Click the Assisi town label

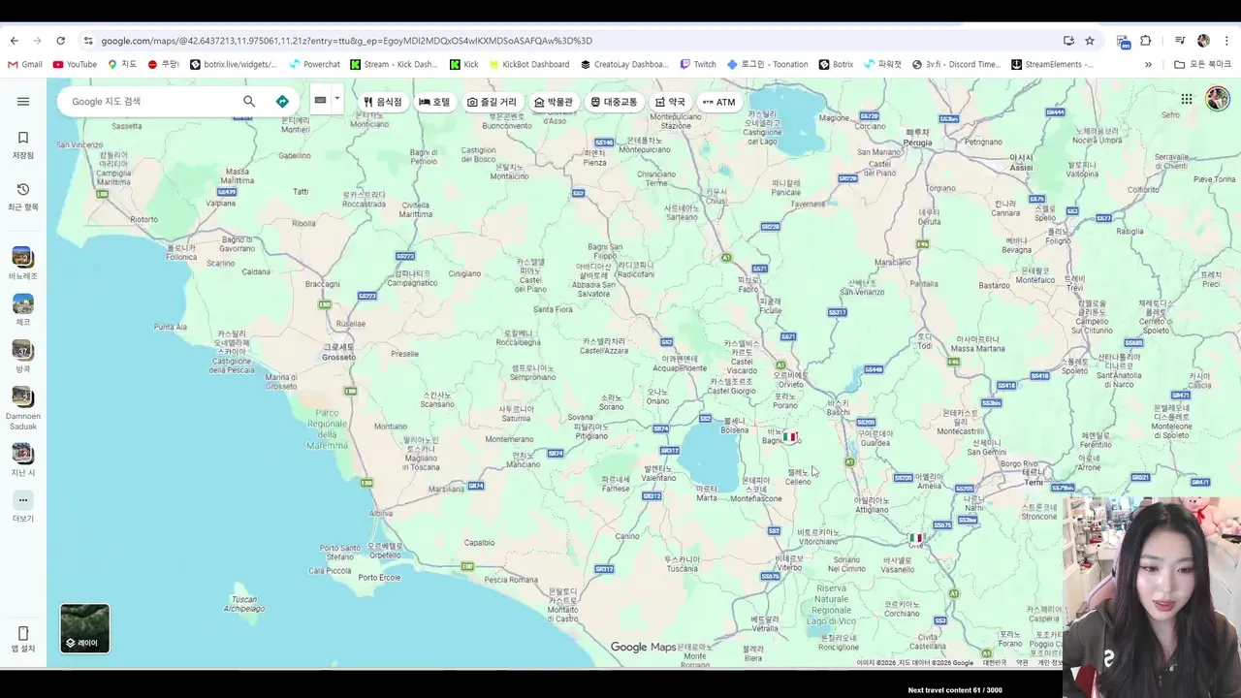click(x=1021, y=162)
